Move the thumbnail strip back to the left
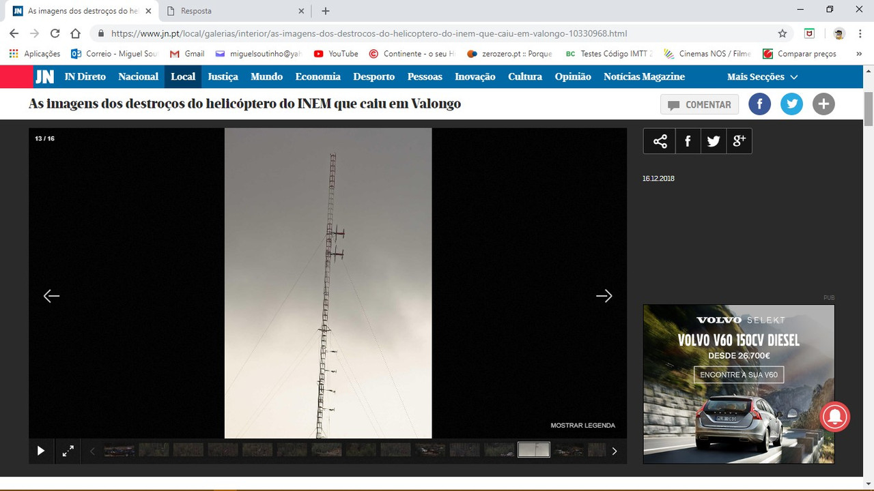Viewport: 874px width, 491px height. point(92,451)
